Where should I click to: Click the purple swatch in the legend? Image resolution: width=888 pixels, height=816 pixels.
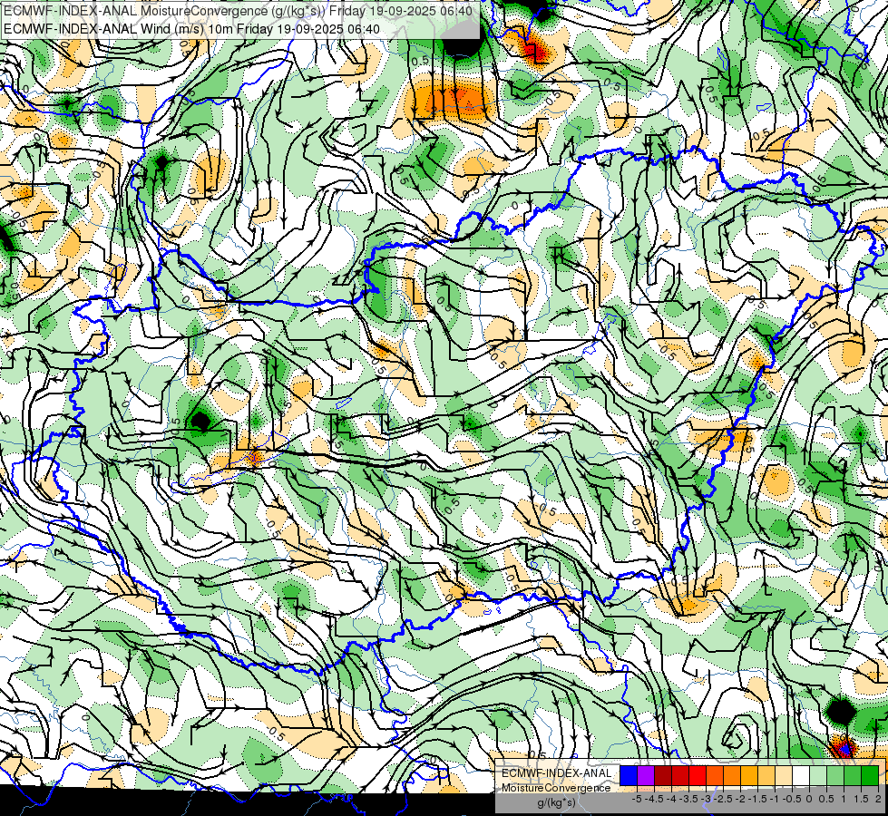tap(646, 775)
